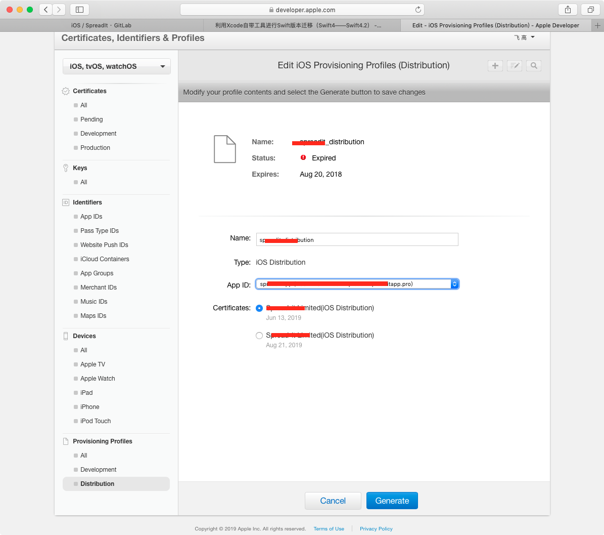Screen dimensions: 604x535
Task: Click the profile Name text field
Action: click(357, 240)
